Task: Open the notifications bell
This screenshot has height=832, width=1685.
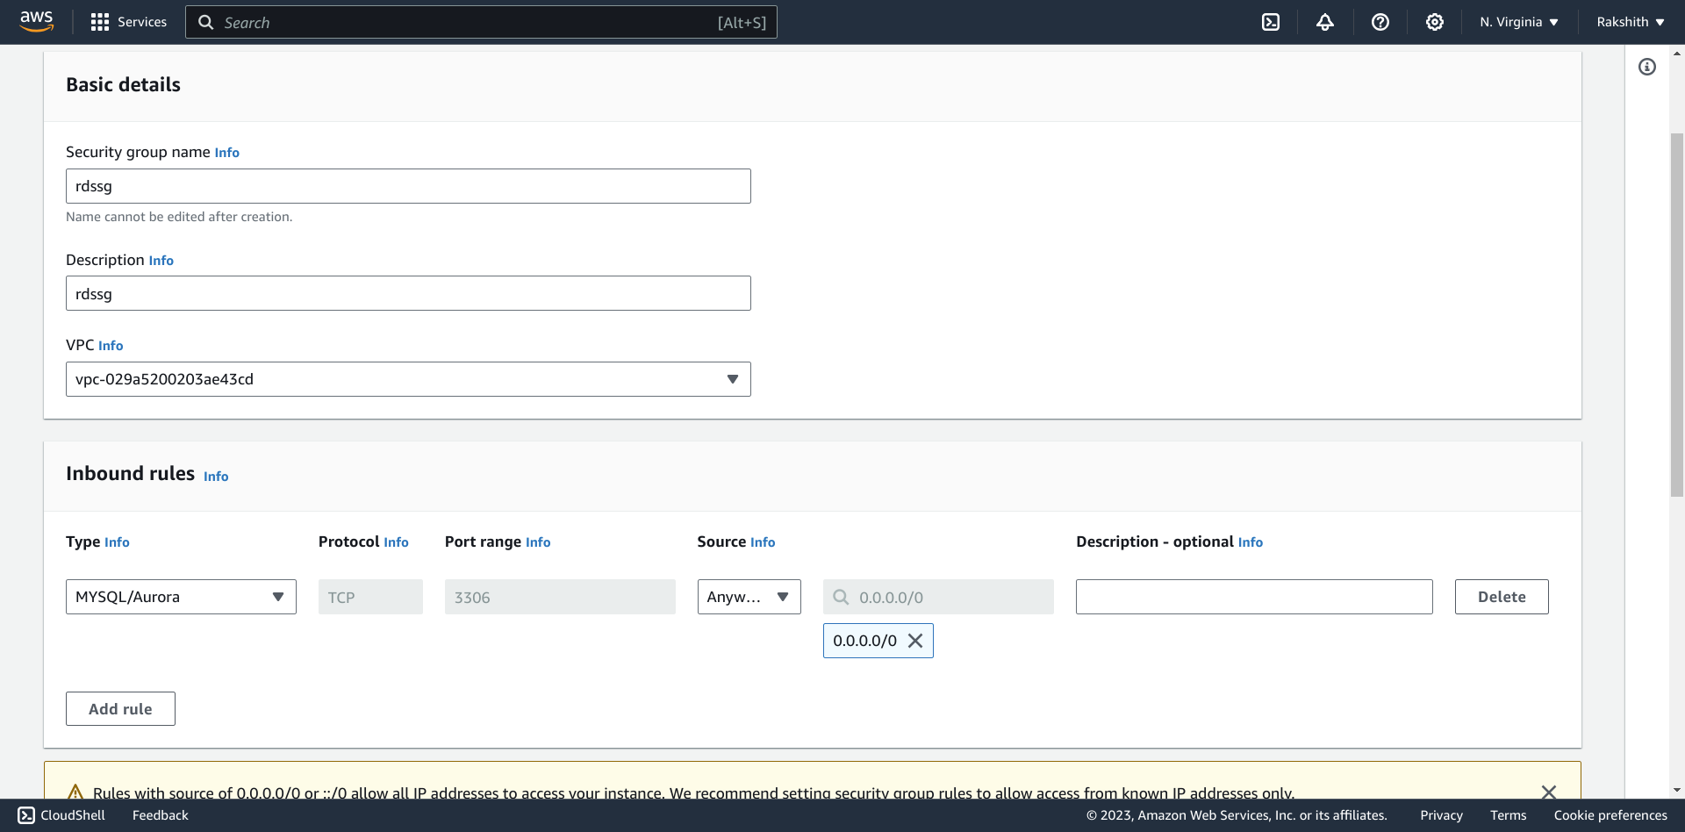Action: coord(1324,22)
